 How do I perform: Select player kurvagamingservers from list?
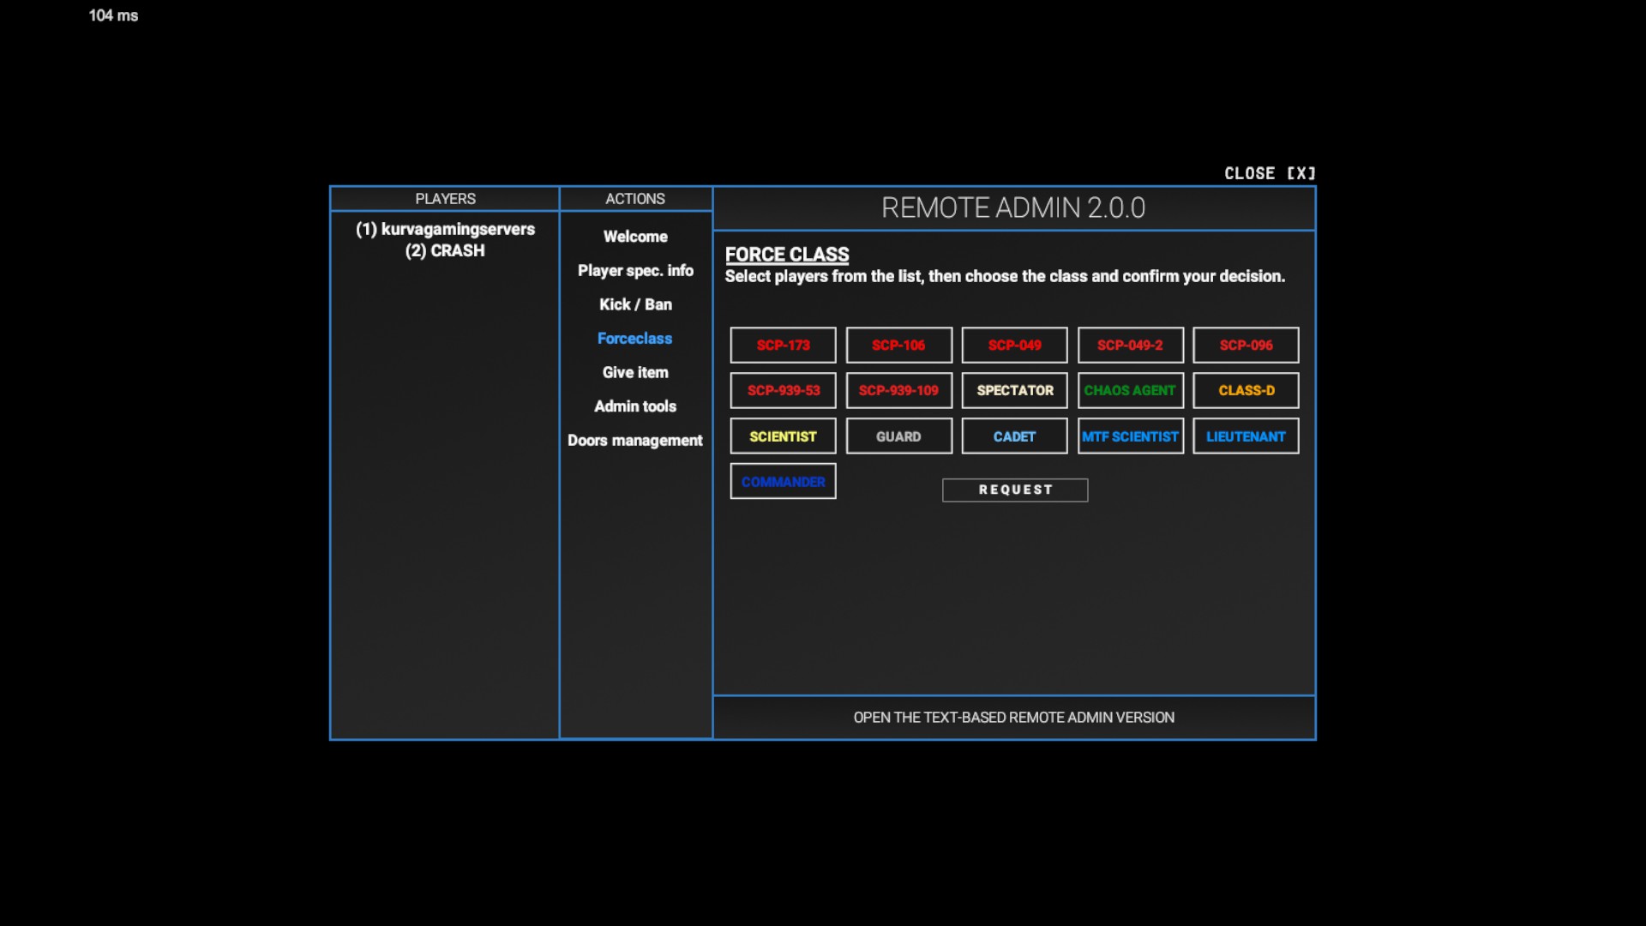pyautogui.click(x=445, y=229)
